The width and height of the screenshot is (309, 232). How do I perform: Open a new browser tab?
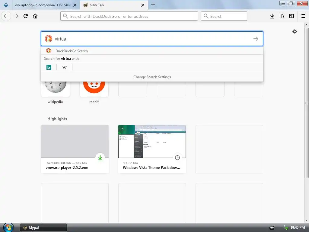click(153, 5)
